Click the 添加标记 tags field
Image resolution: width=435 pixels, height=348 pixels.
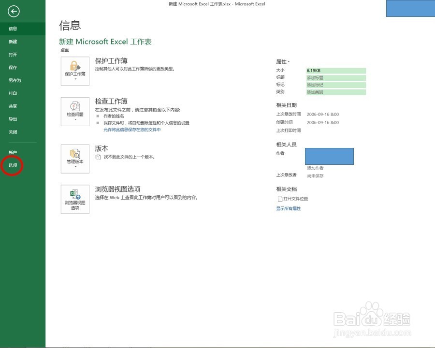point(336,85)
